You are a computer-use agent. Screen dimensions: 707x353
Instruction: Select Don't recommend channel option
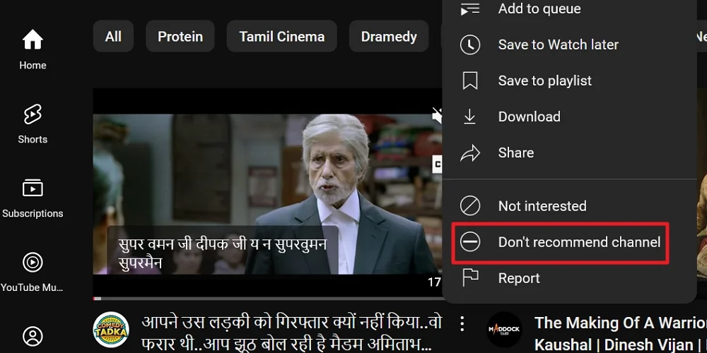click(578, 242)
